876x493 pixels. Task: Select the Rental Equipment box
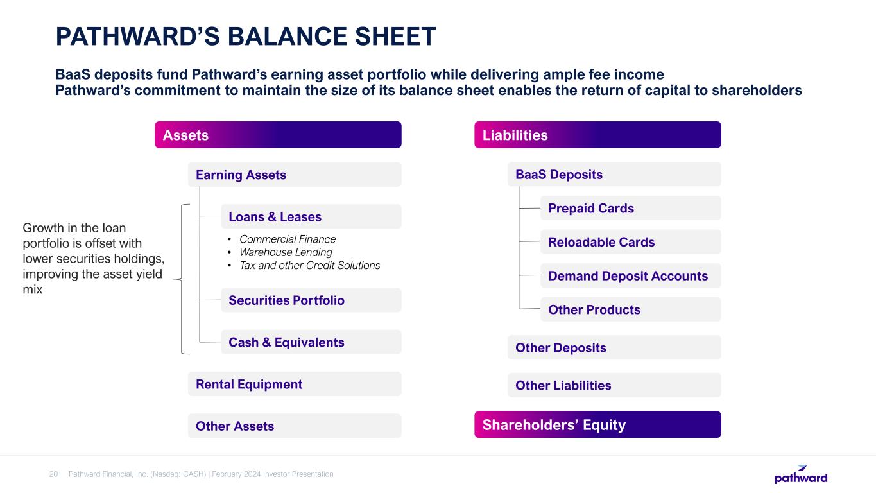295,384
